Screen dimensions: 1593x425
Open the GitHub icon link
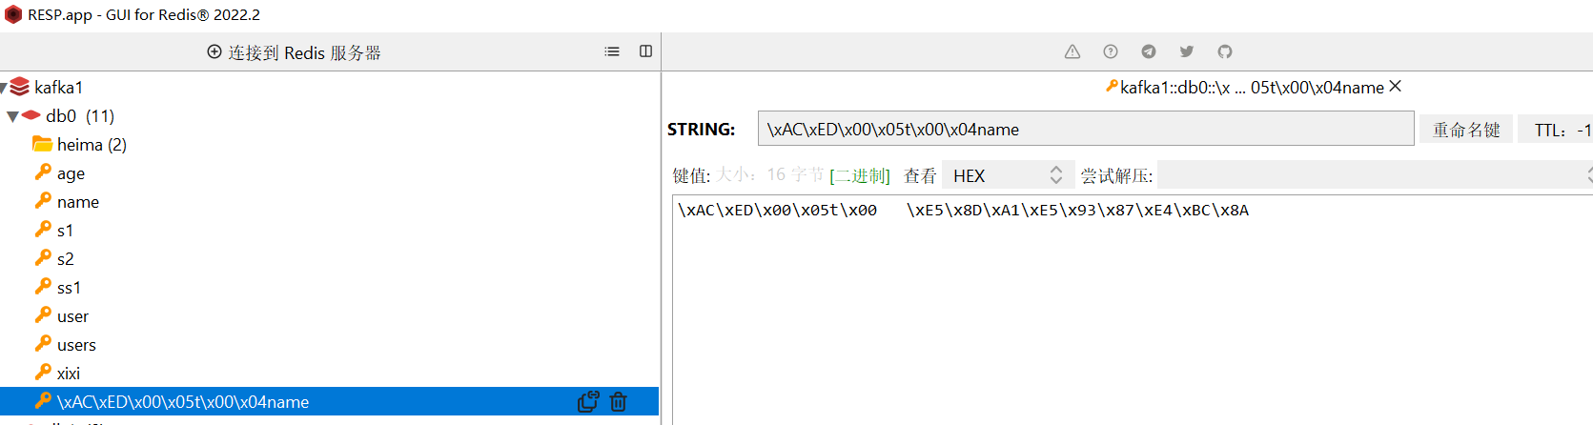pyautogui.click(x=1225, y=51)
